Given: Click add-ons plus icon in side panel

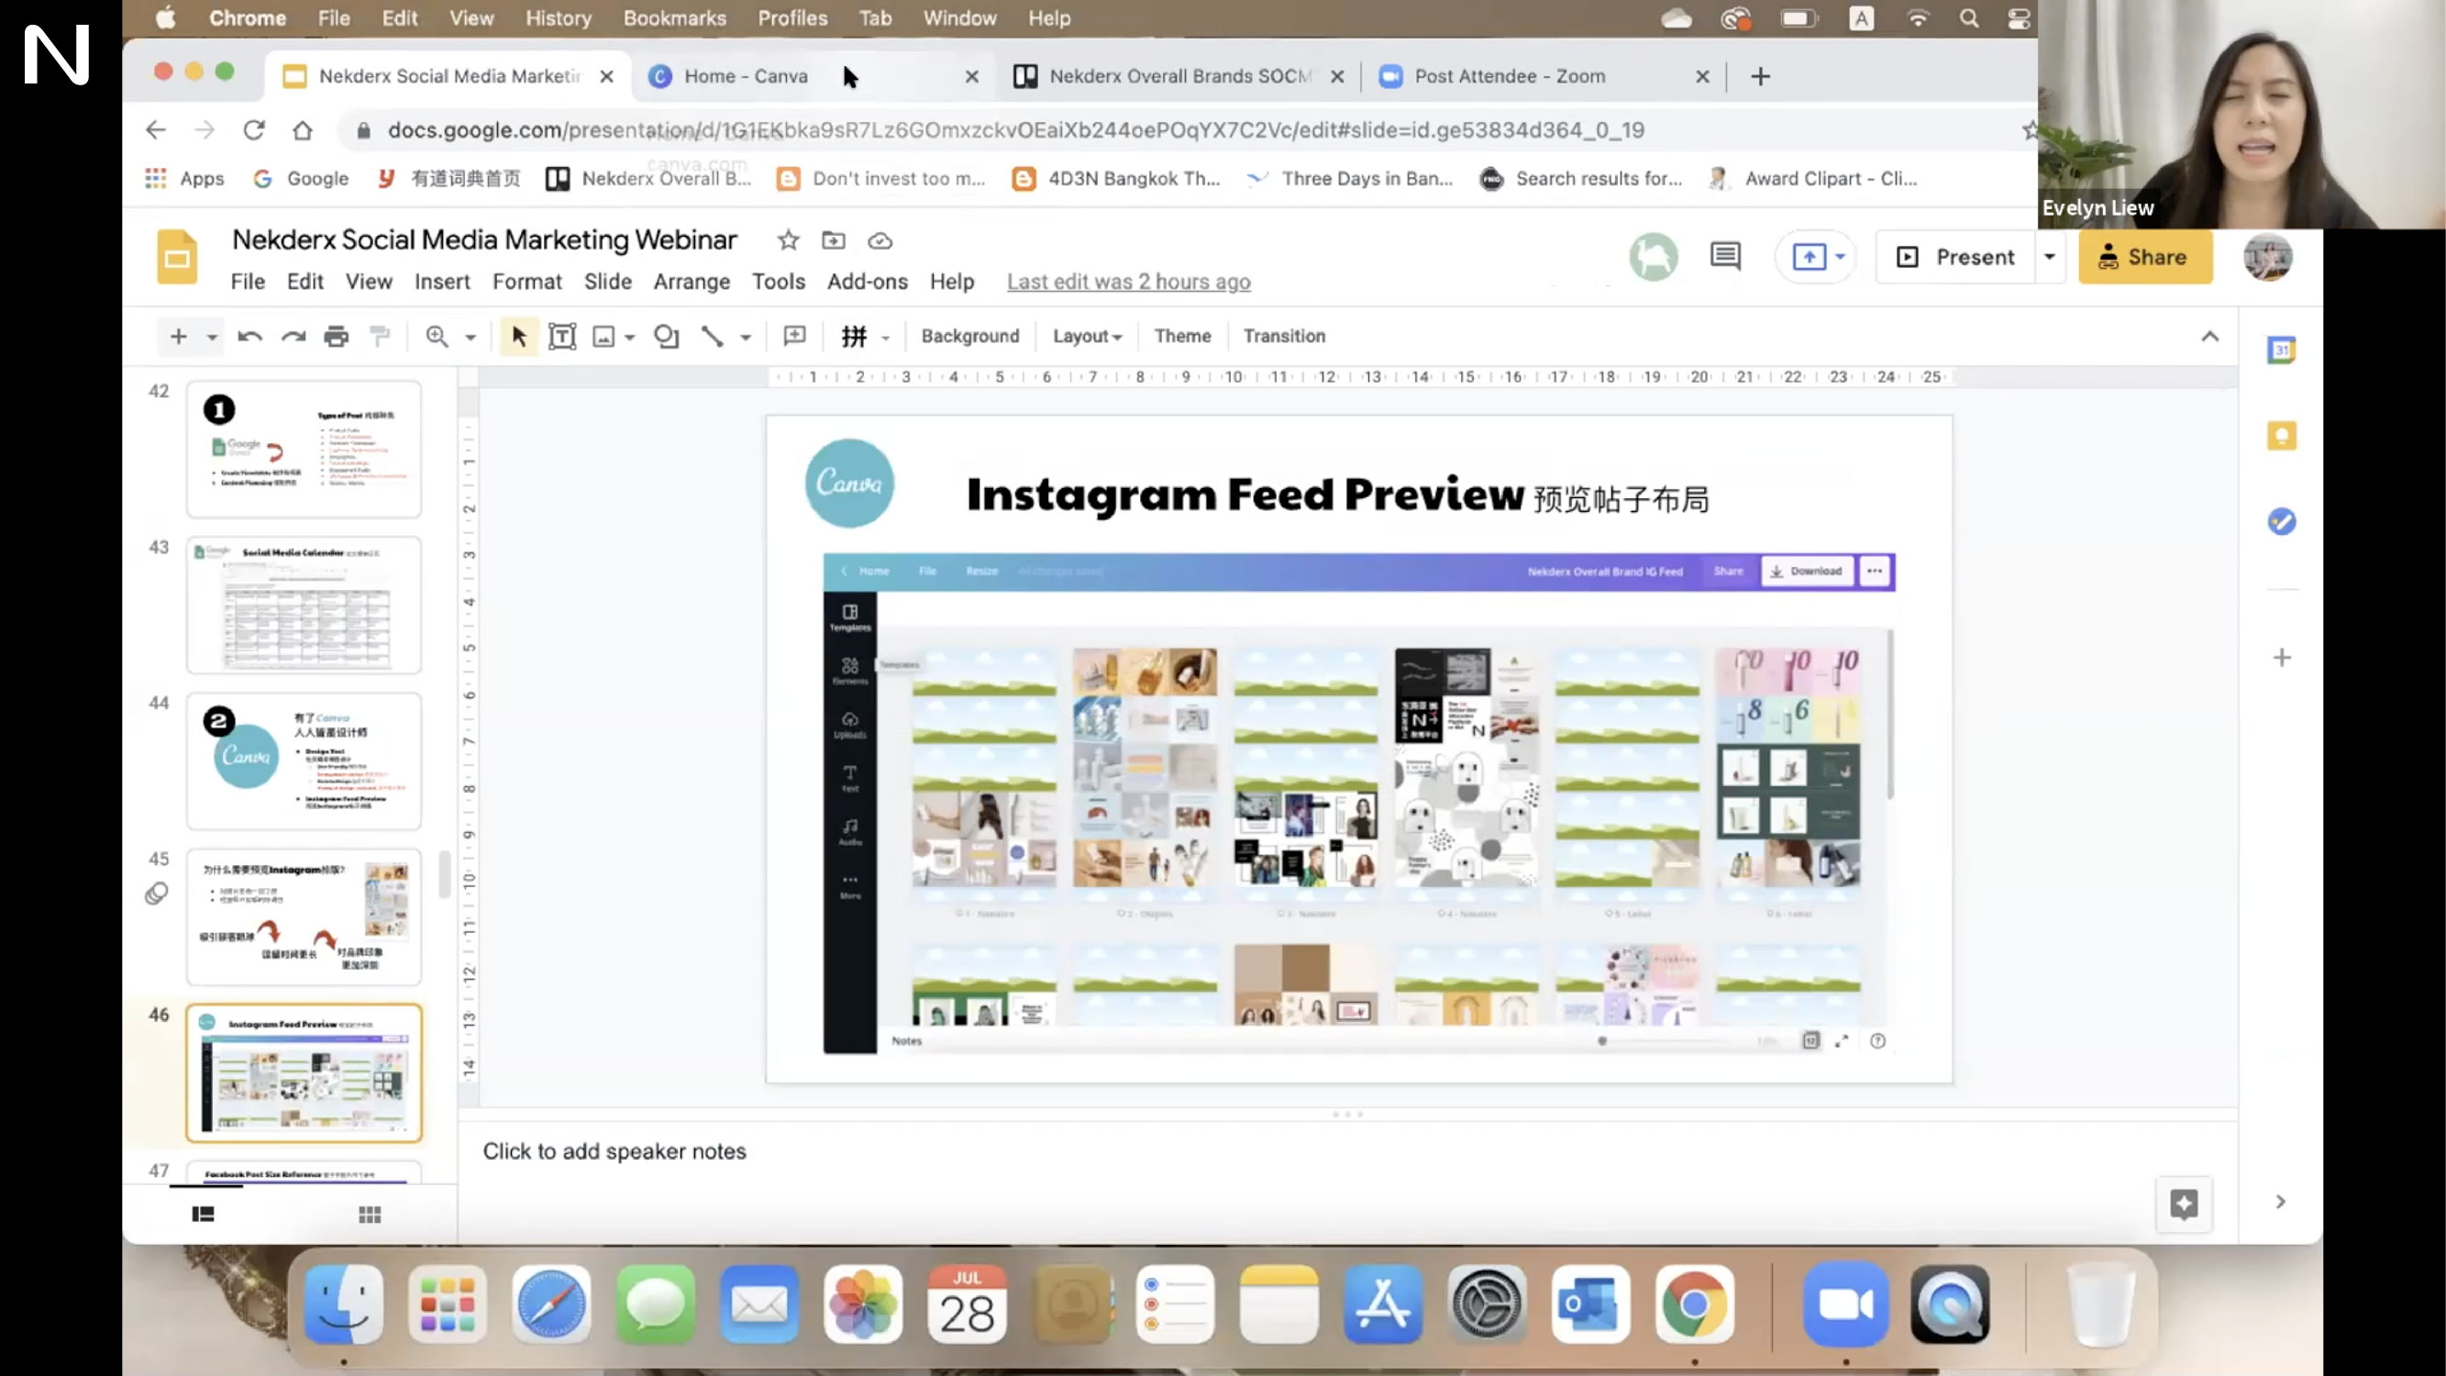Looking at the screenshot, I should 2282,657.
